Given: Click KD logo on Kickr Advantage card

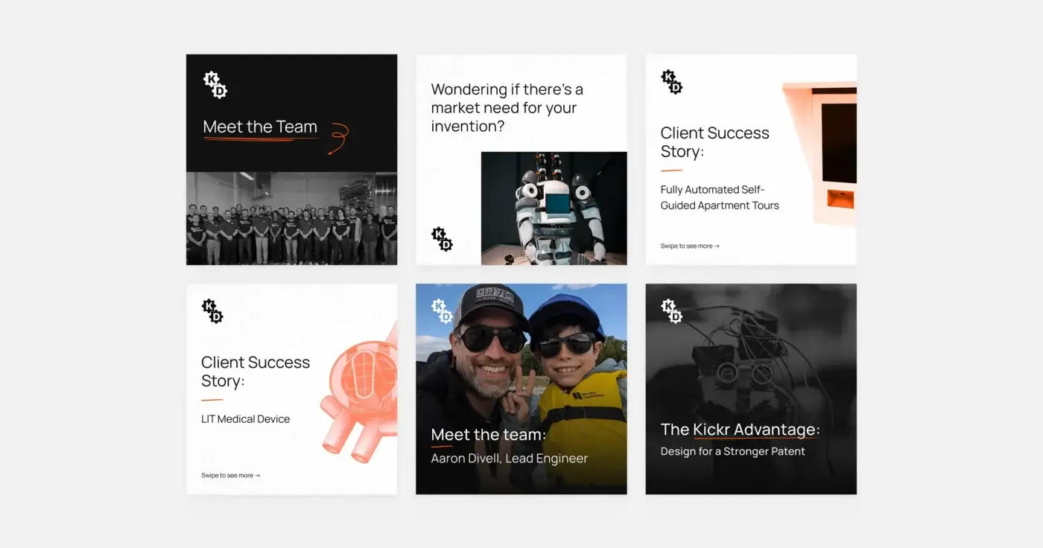Looking at the screenshot, I should pos(672,311).
